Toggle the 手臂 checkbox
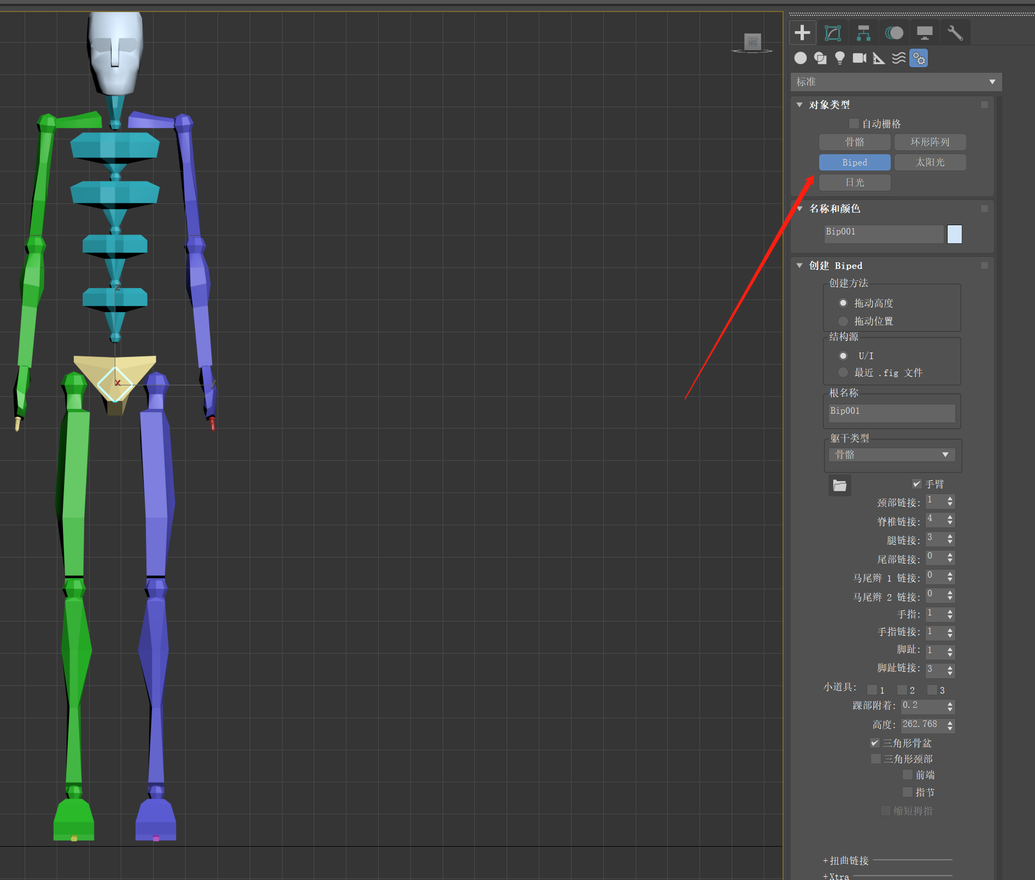 [x=917, y=484]
